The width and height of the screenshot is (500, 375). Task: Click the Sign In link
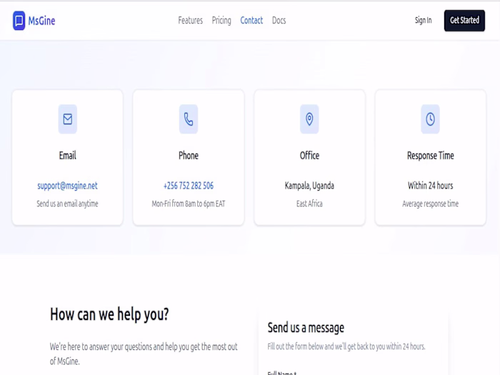click(423, 21)
